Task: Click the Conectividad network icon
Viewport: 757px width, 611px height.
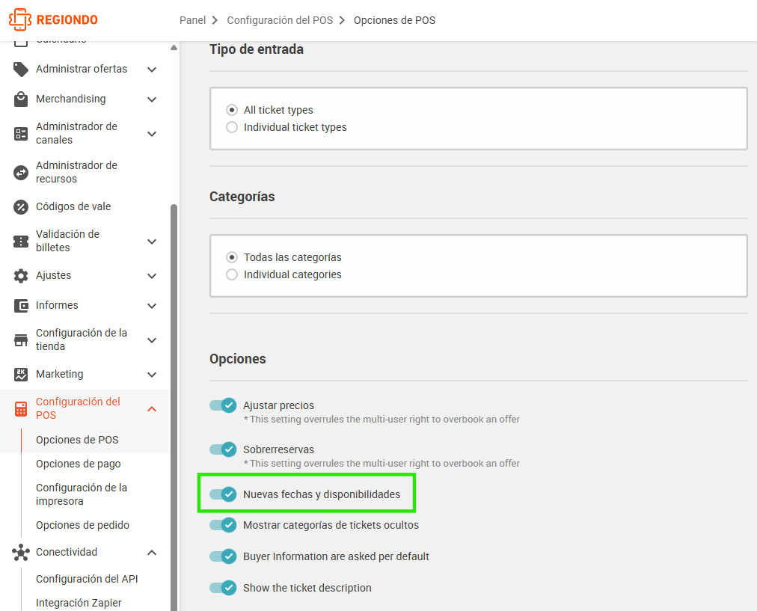Action: (x=21, y=553)
